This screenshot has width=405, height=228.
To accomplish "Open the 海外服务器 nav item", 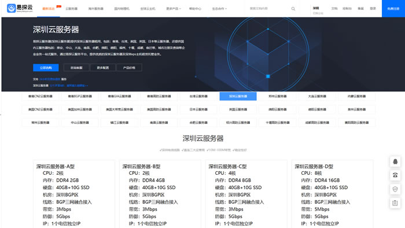I will pos(96,9).
